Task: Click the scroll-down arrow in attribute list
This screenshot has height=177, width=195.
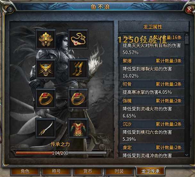Action: coord(187,155)
